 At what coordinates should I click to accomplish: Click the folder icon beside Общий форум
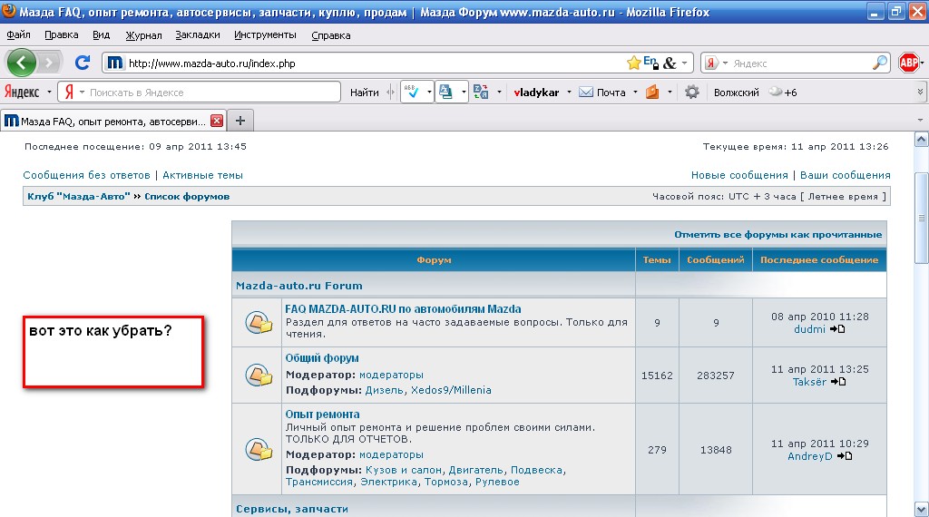(259, 374)
